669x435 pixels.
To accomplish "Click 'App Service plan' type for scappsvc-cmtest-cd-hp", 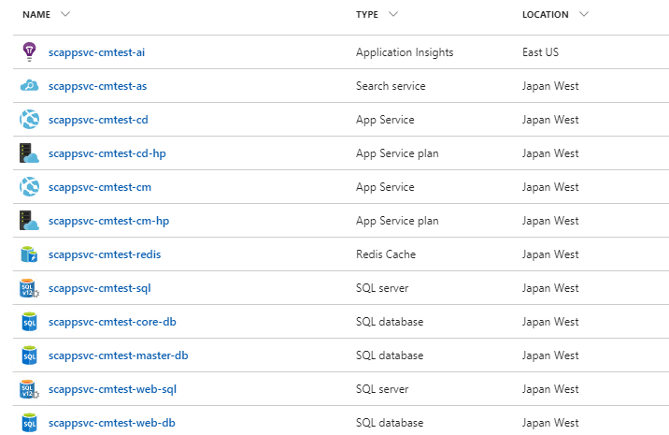I will 397,153.
